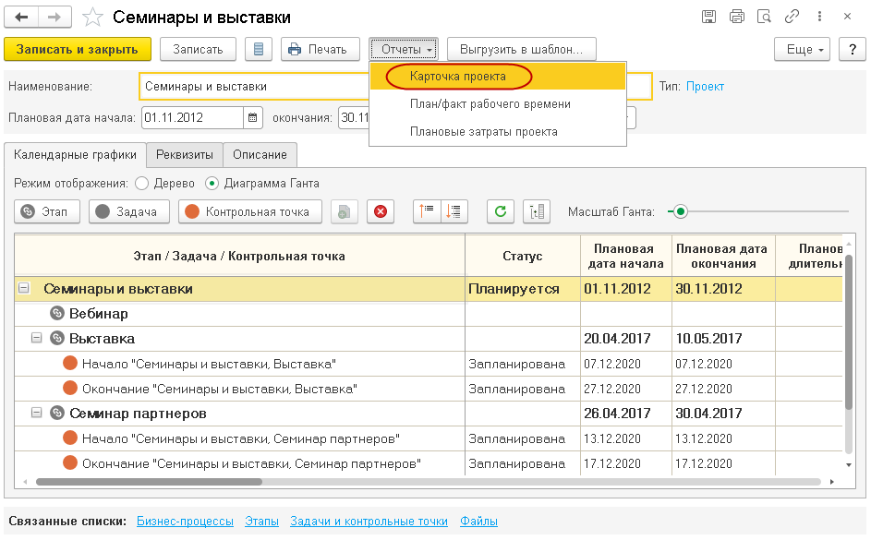871x540 pixels.
Task: Choose Карточка проекта from reports menu
Action: [x=498, y=77]
